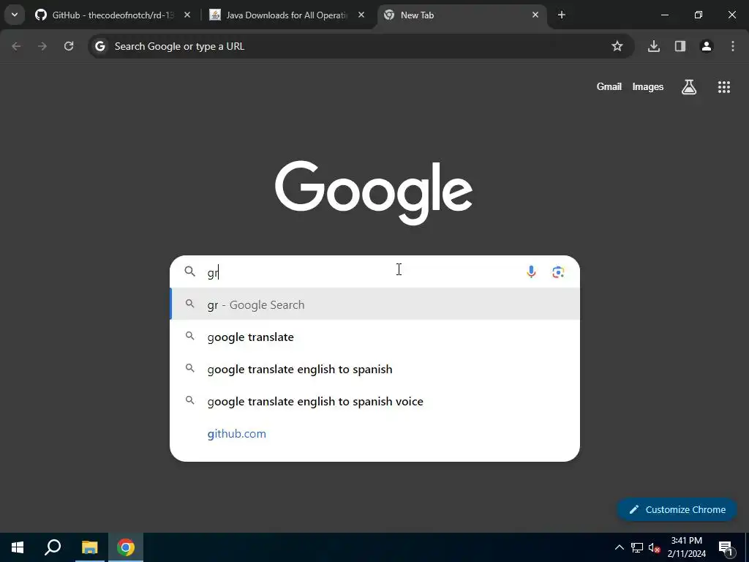This screenshot has width=749, height=562.
Task: Open the notification center icon
Action: click(726, 547)
